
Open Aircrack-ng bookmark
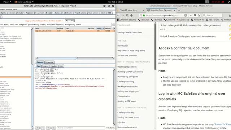[197, 19]
